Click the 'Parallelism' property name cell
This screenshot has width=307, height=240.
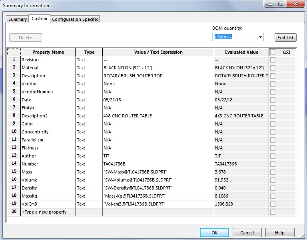click(x=48, y=140)
